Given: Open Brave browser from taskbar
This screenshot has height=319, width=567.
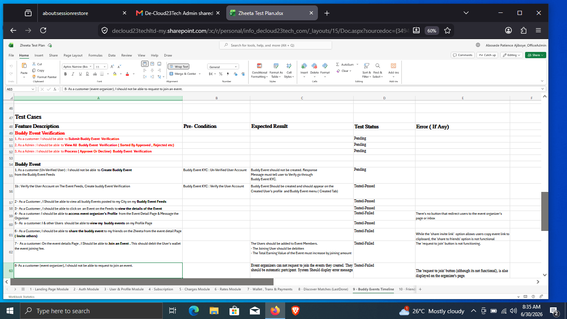Looking at the screenshot, I should 295,311.
